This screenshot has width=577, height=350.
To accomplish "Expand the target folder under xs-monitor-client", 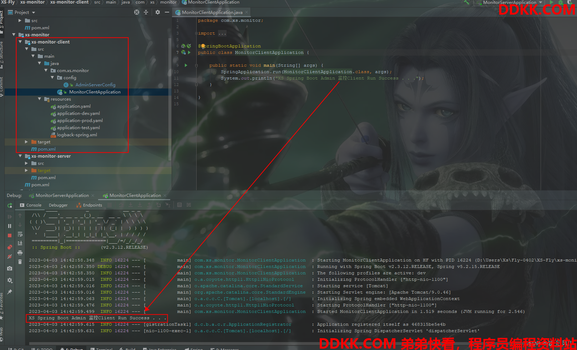I will [26, 142].
